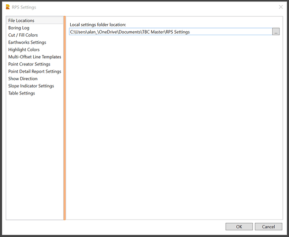
Task: Open Multi-Offset Line Templates settings
Action: tap(35, 57)
